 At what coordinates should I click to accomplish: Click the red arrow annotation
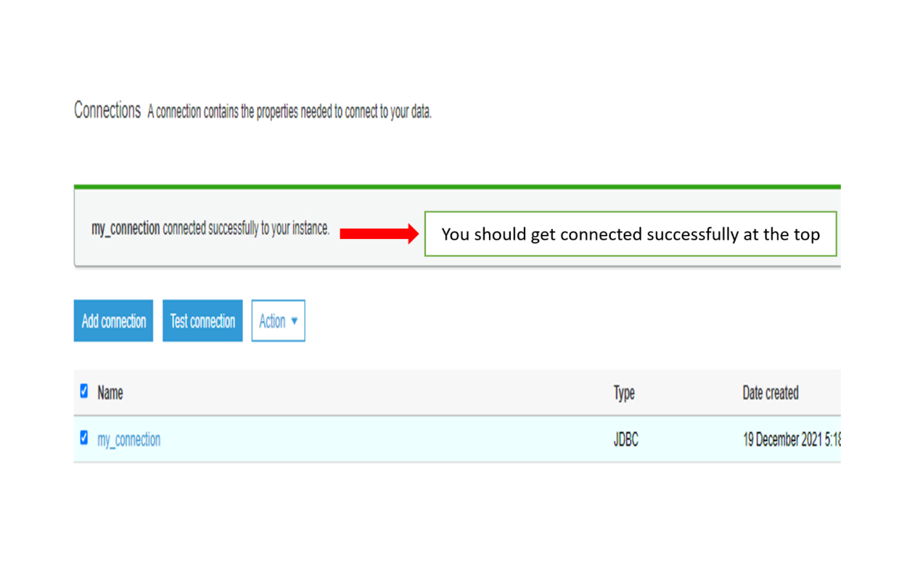(379, 233)
